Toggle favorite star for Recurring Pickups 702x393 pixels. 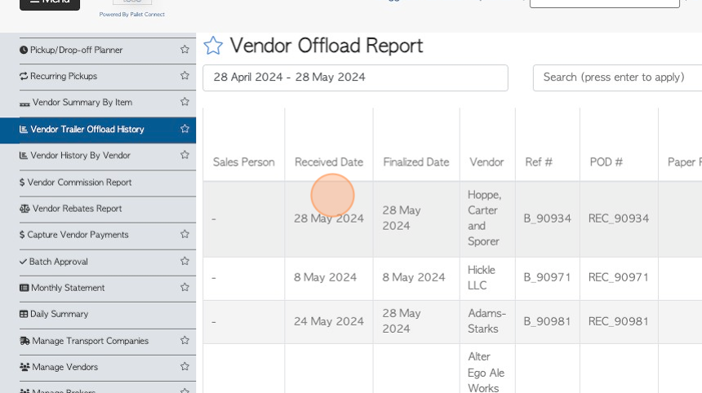[x=184, y=76]
